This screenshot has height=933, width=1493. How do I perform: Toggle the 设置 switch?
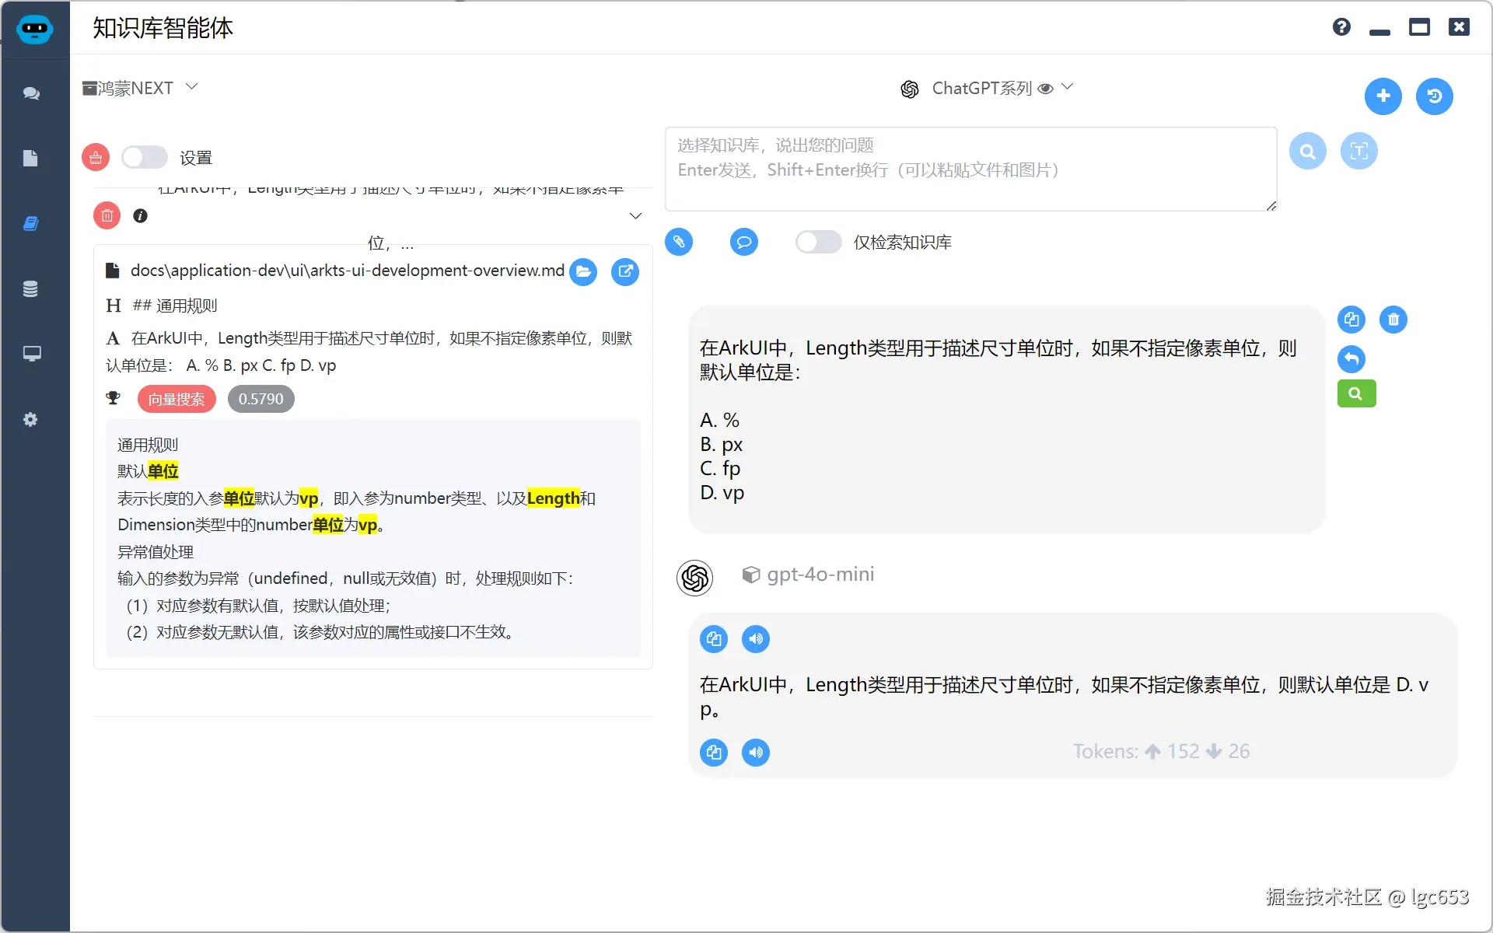145,158
